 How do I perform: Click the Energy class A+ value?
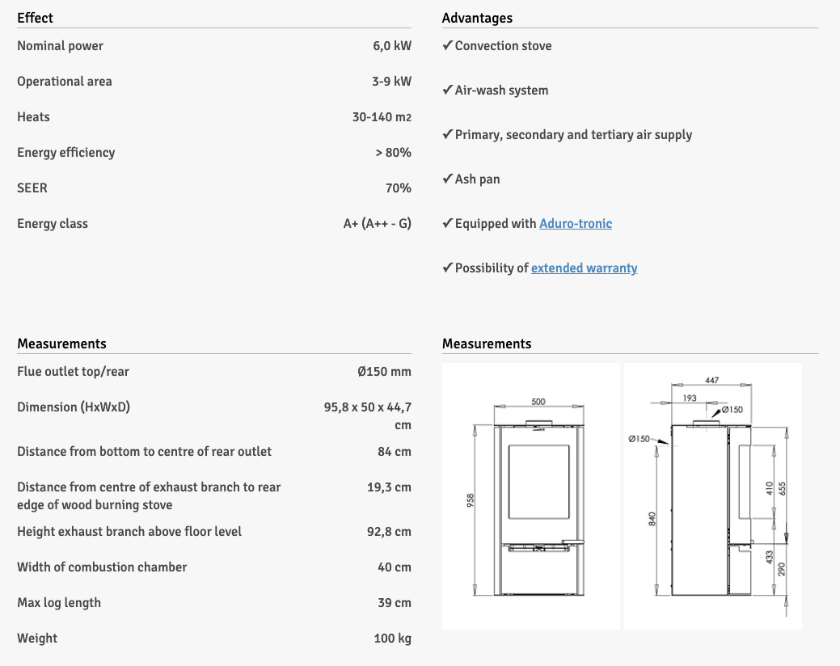tap(377, 224)
